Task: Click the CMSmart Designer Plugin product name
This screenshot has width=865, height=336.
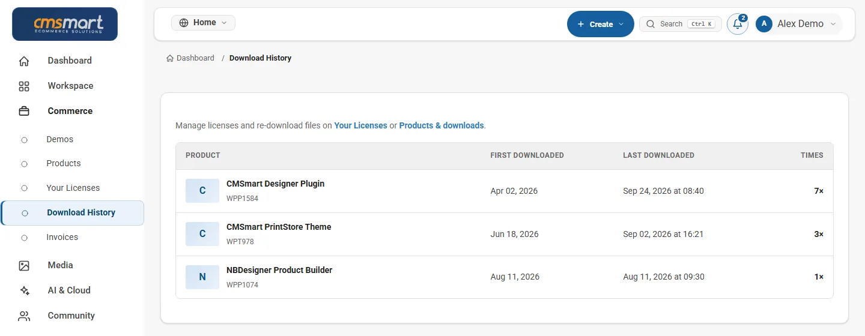Action: 275,184
